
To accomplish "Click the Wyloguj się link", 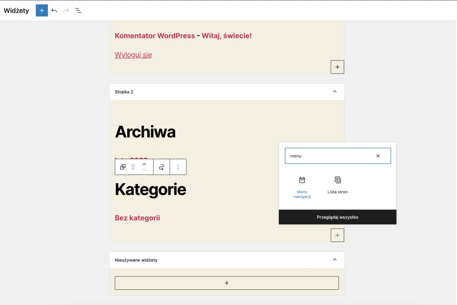I will [x=133, y=55].
